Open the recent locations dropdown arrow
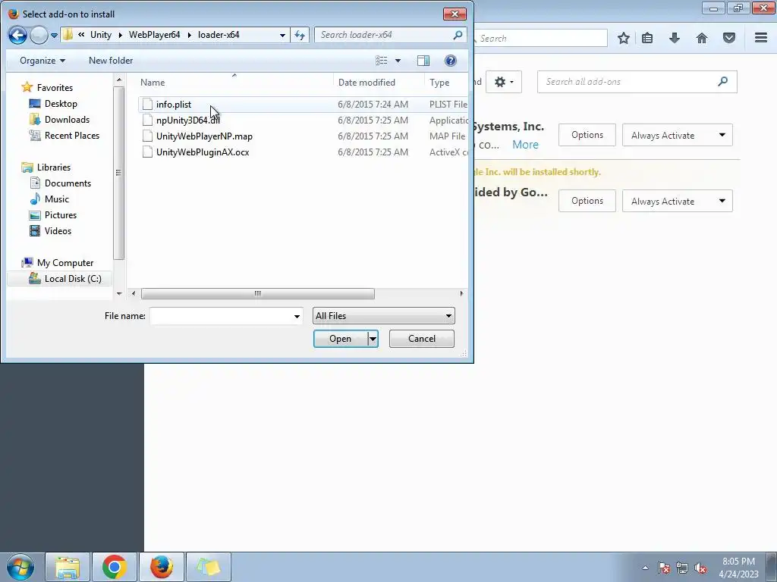Viewport: 777px width, 582px height. pyautogui.click(x=55, y=36)
